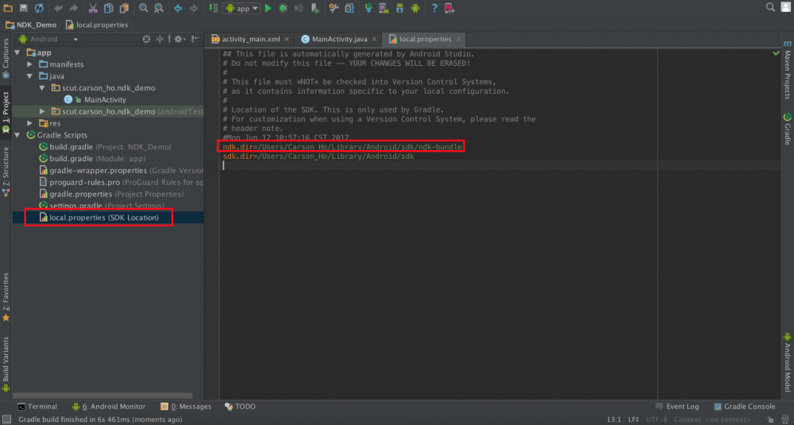Click the Save All icon in the toolbar
Screen dimensions: 794x425
click(x=23, y=8)
